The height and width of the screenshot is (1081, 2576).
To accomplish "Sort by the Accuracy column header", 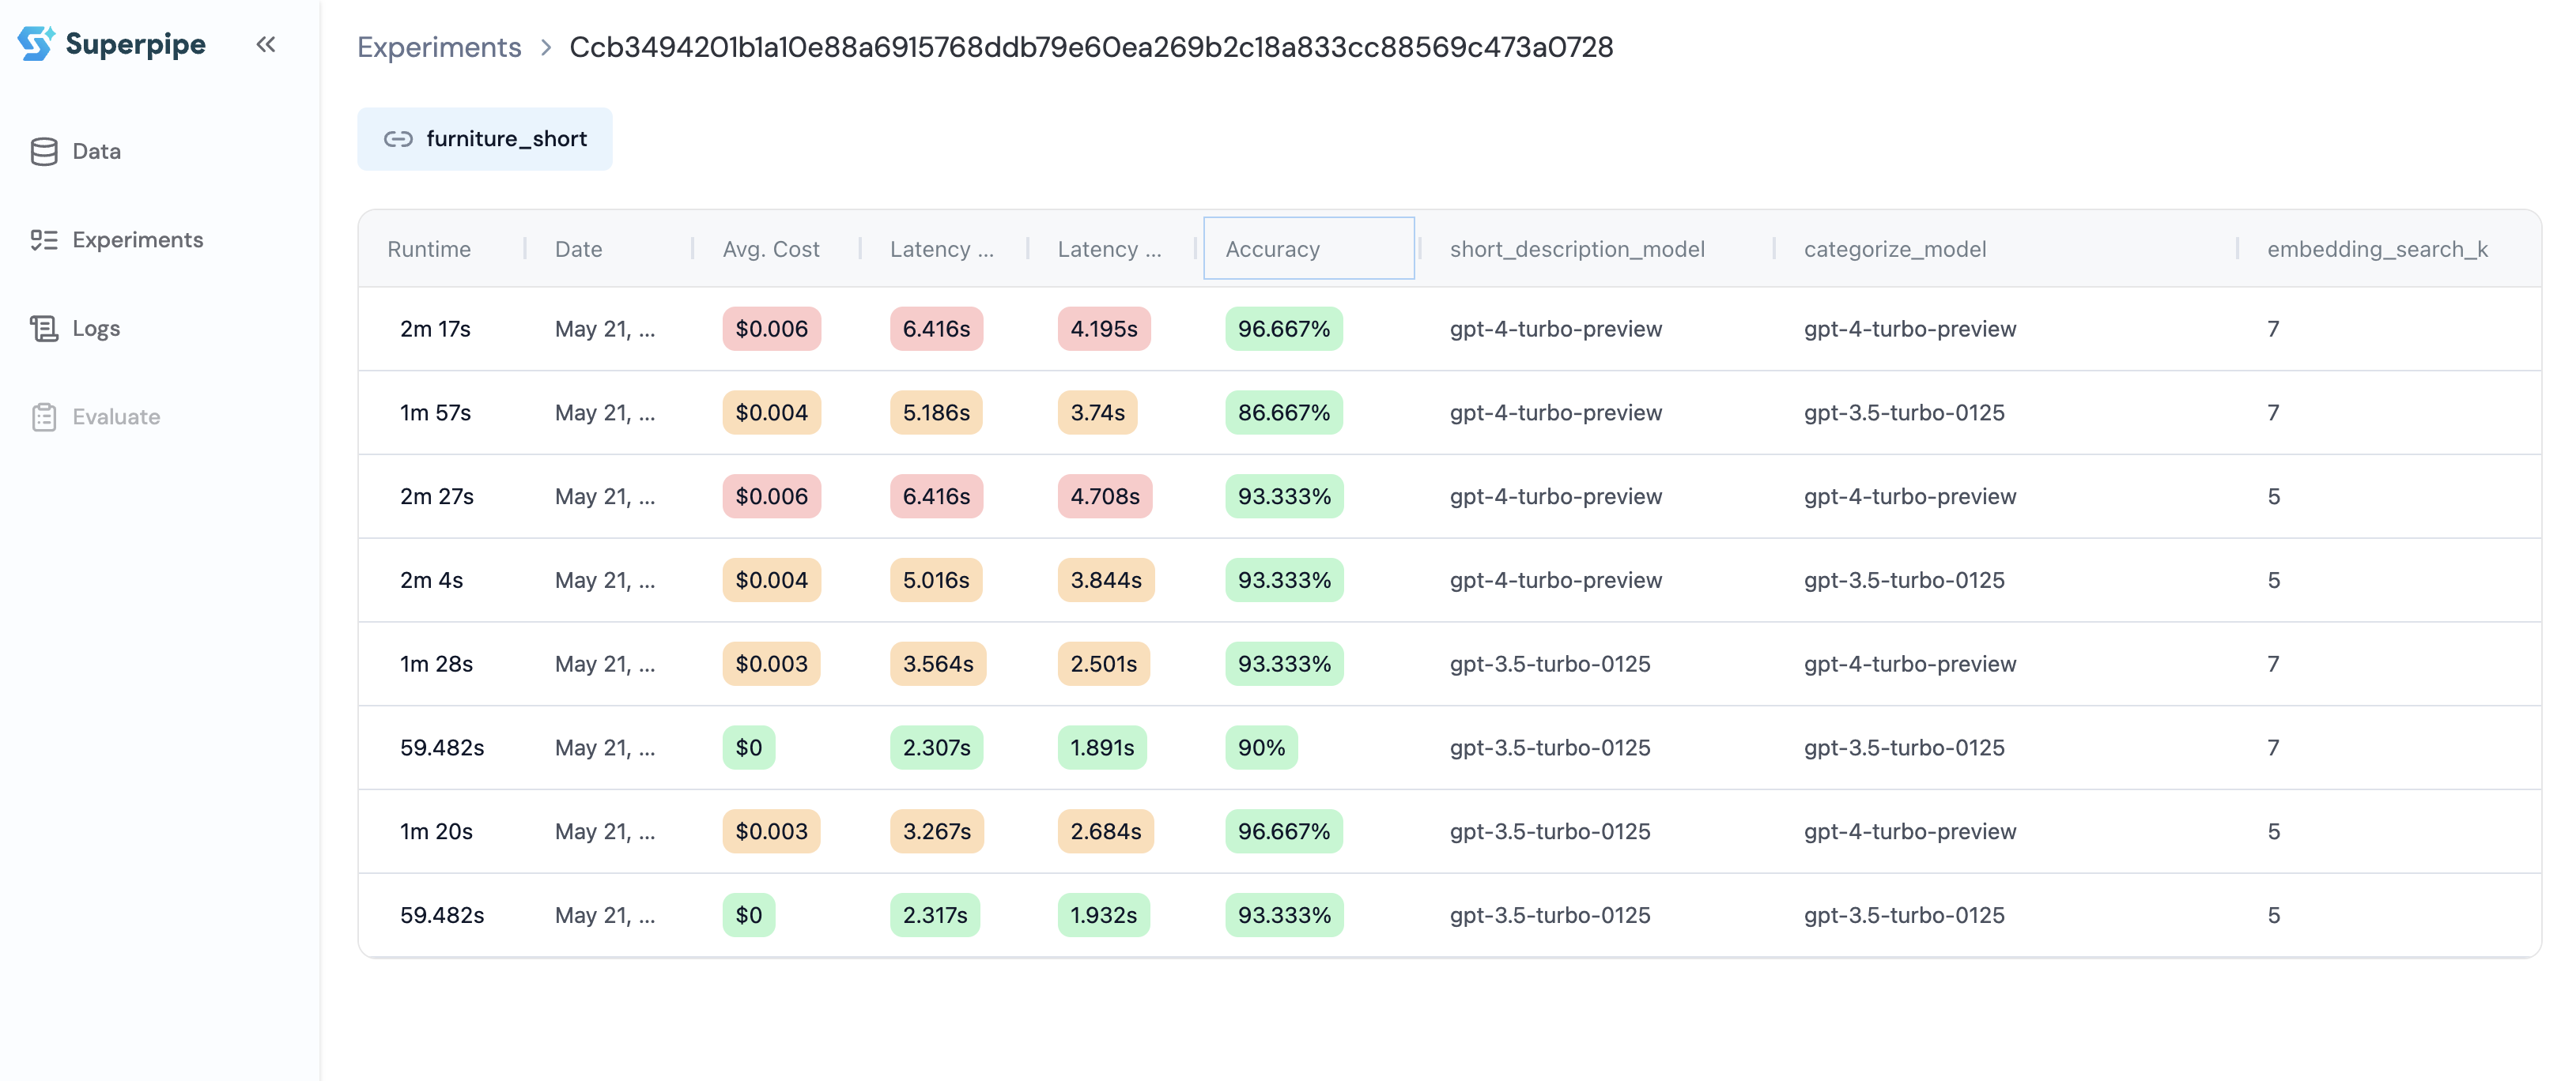I will click(x=1272, y=249).
